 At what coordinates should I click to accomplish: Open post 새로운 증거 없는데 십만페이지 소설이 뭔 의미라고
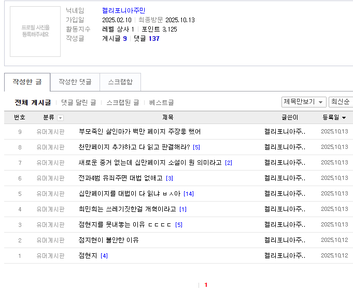point(150,163)
